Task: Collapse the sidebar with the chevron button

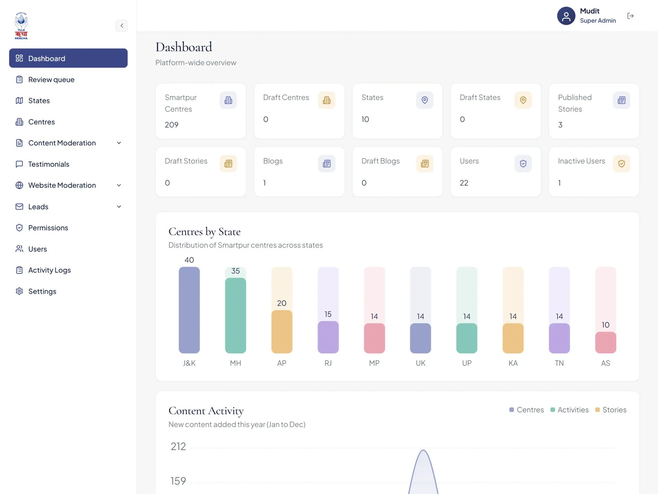Action: [122, 26]
